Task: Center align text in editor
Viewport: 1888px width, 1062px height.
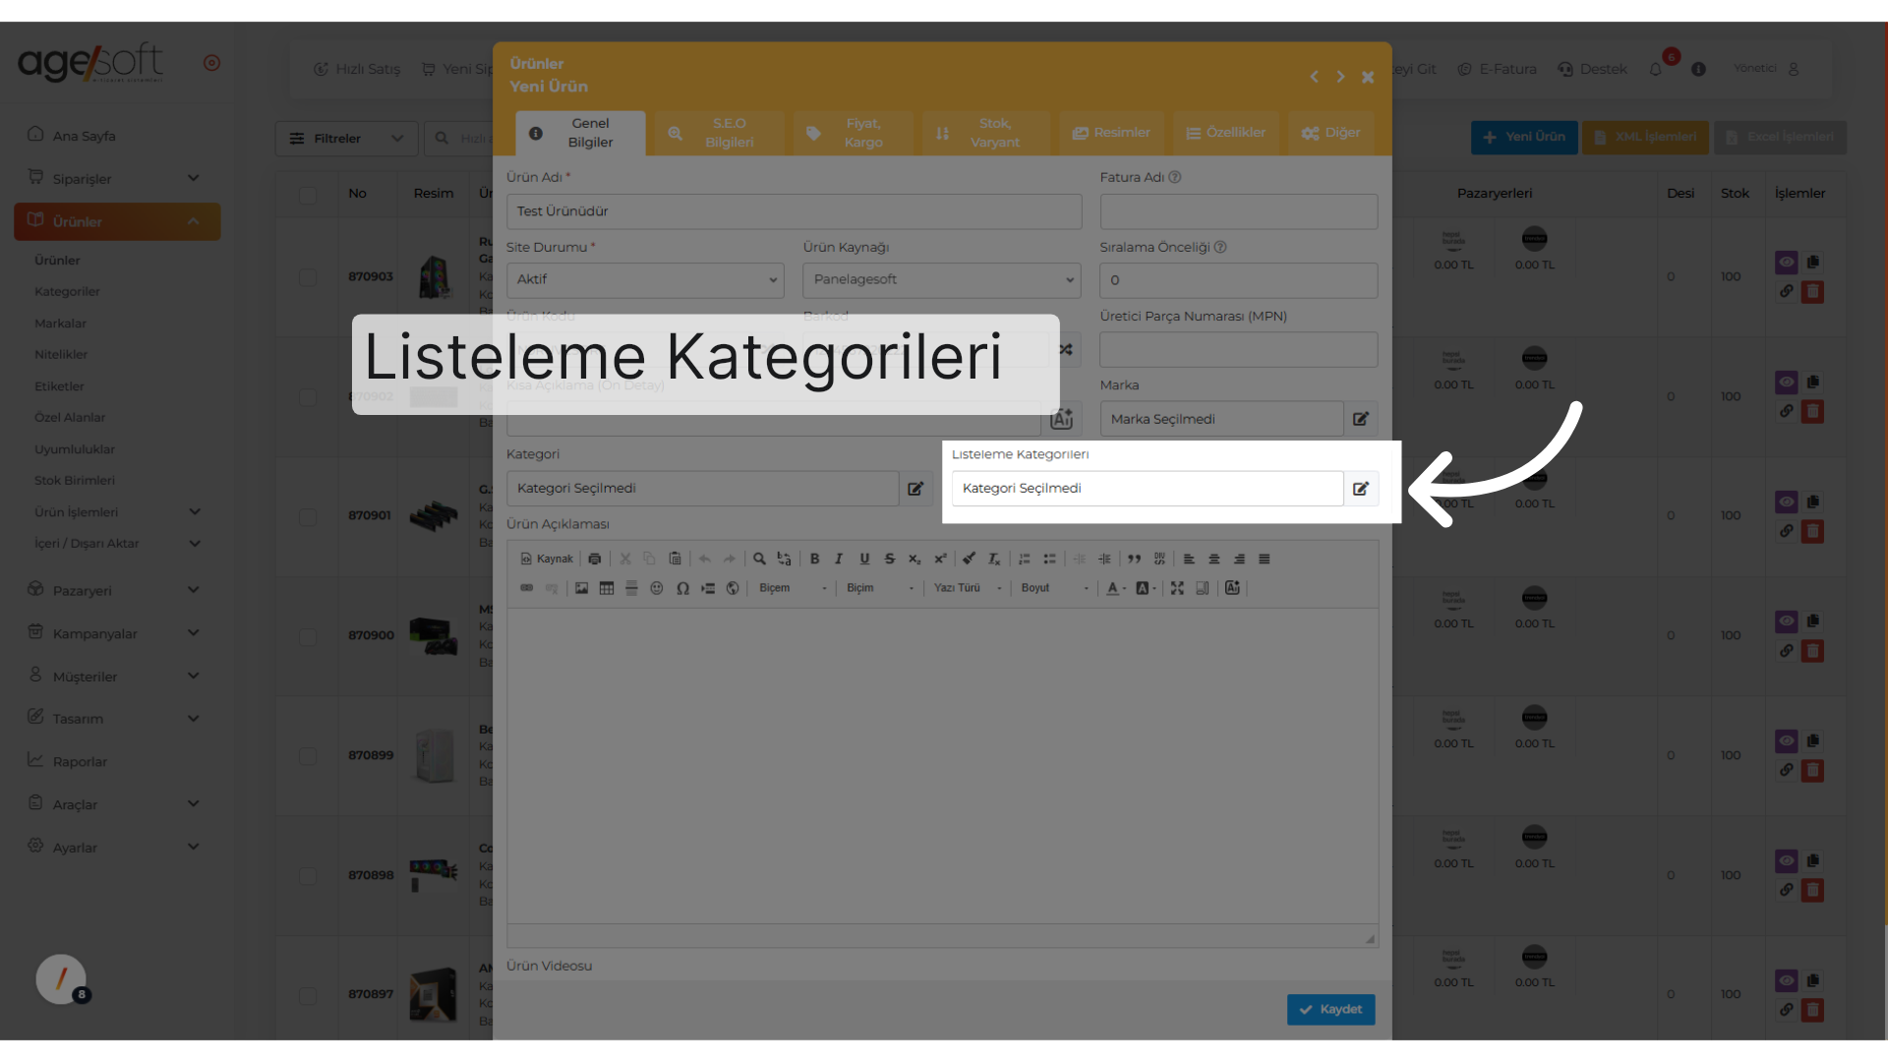Action: 1214,559
